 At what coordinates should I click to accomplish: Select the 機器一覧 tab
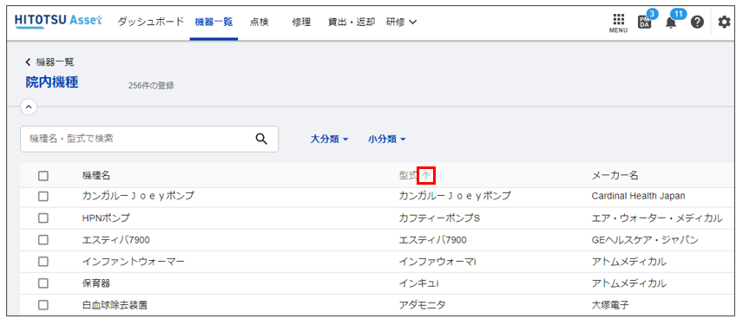(x=214, y=22)
